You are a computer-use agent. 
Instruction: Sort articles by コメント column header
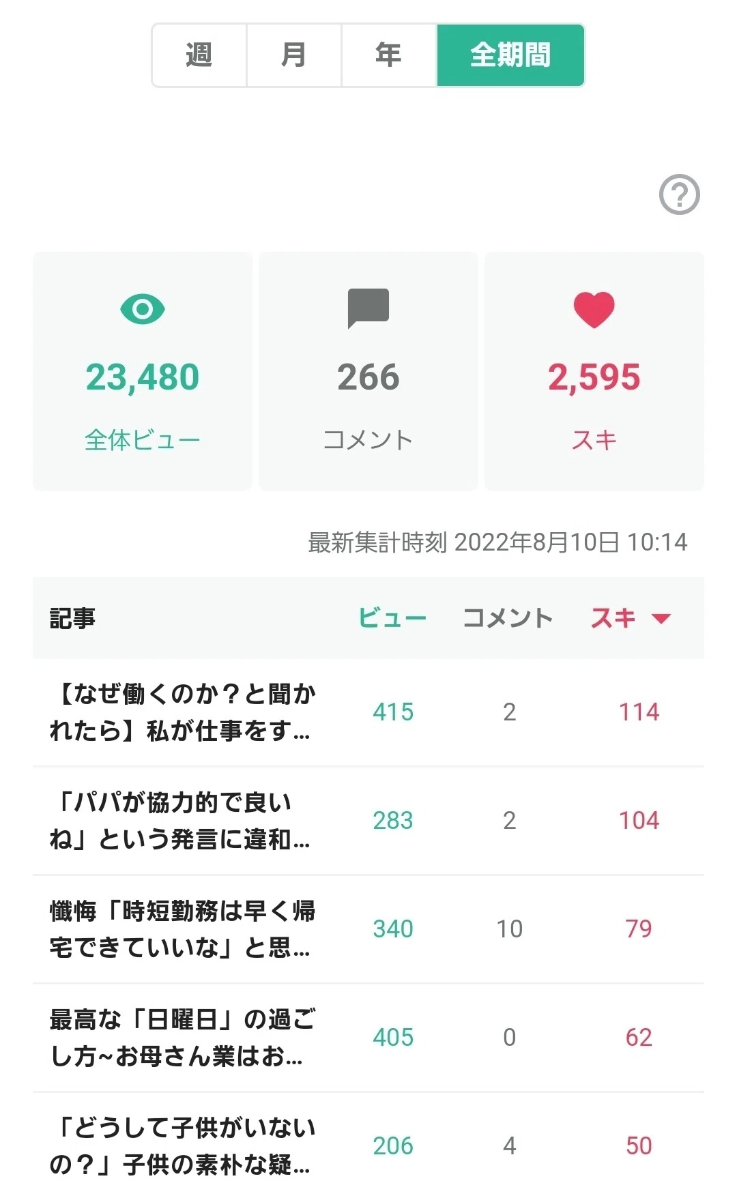point(508,618)
